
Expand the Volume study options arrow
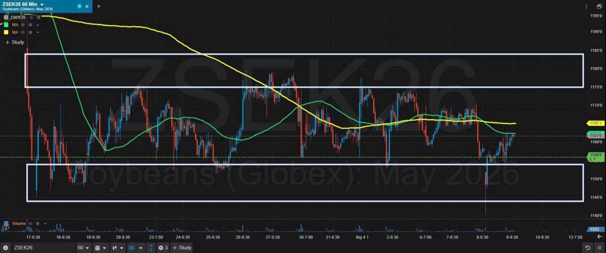tap(45, 223)
